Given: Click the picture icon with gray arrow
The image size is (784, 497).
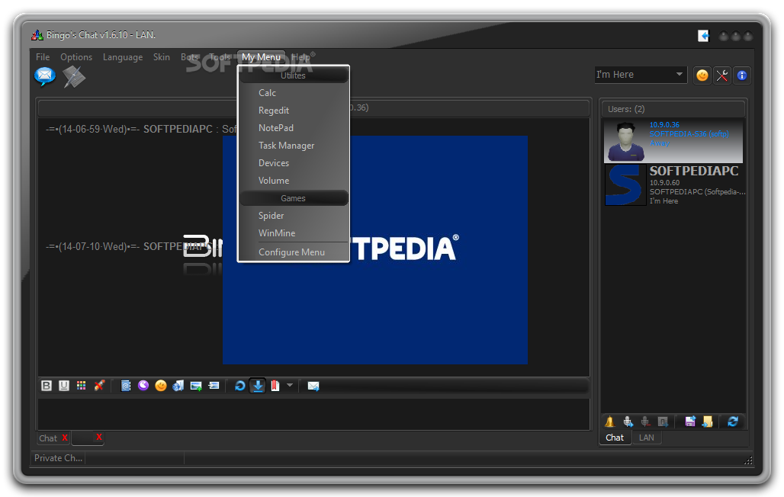Looking at the screenshot, I should [214, 386].
